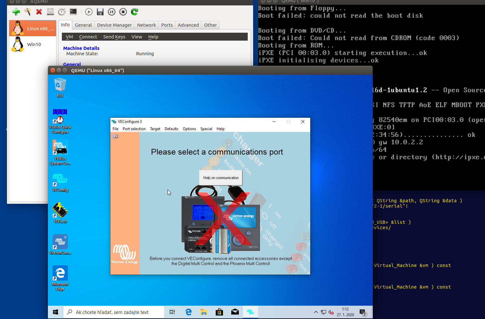This screenshot has height=319, width=485.
Task: Expand the hidden system tray icons chevron
Action: click(316, 312)
